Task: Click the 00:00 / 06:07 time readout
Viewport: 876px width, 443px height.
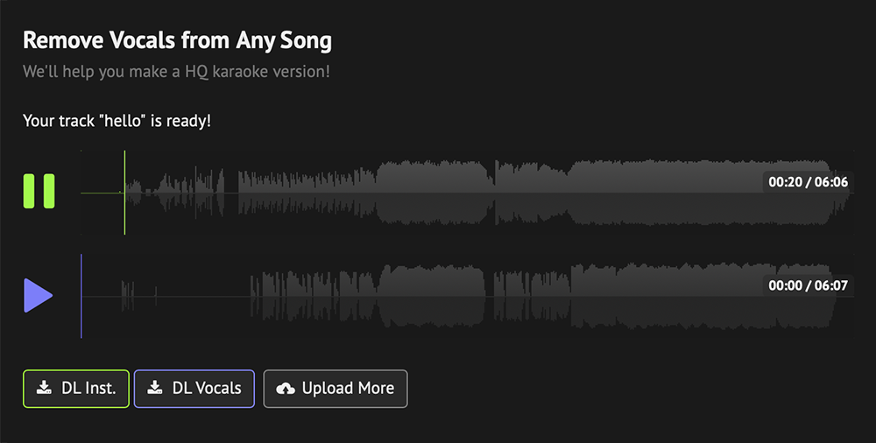Action: tap(808, 285)
